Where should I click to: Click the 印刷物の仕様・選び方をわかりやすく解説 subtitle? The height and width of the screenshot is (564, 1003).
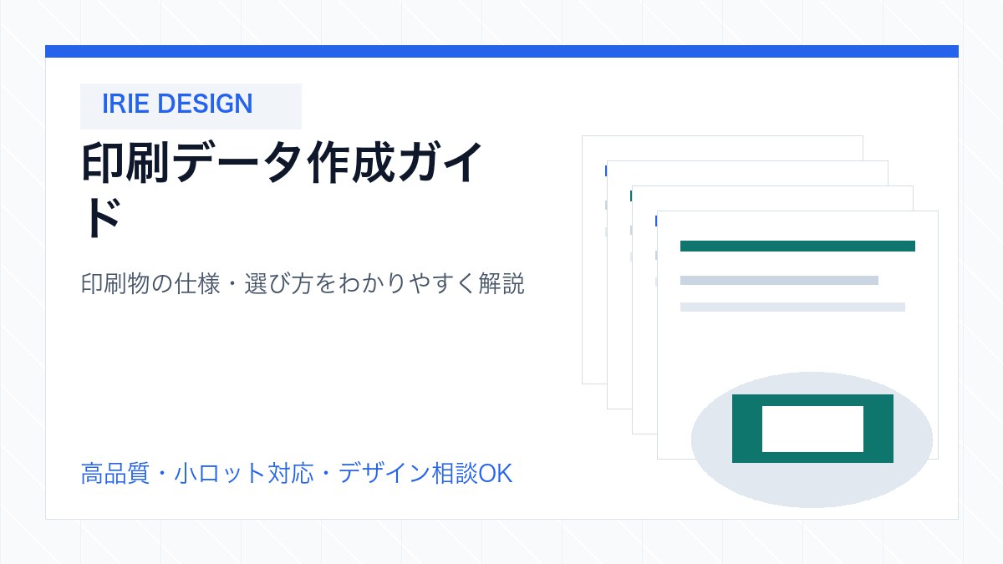(x=303, y=284)
